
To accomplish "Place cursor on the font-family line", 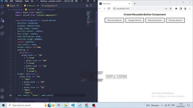I will (35, 95).
